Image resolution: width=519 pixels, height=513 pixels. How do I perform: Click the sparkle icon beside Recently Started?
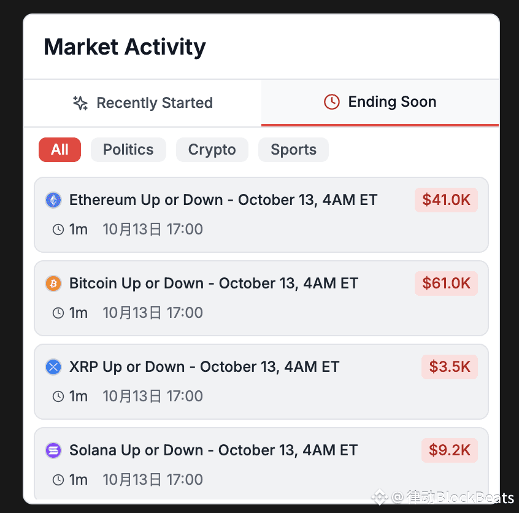(x=80, y=102)
